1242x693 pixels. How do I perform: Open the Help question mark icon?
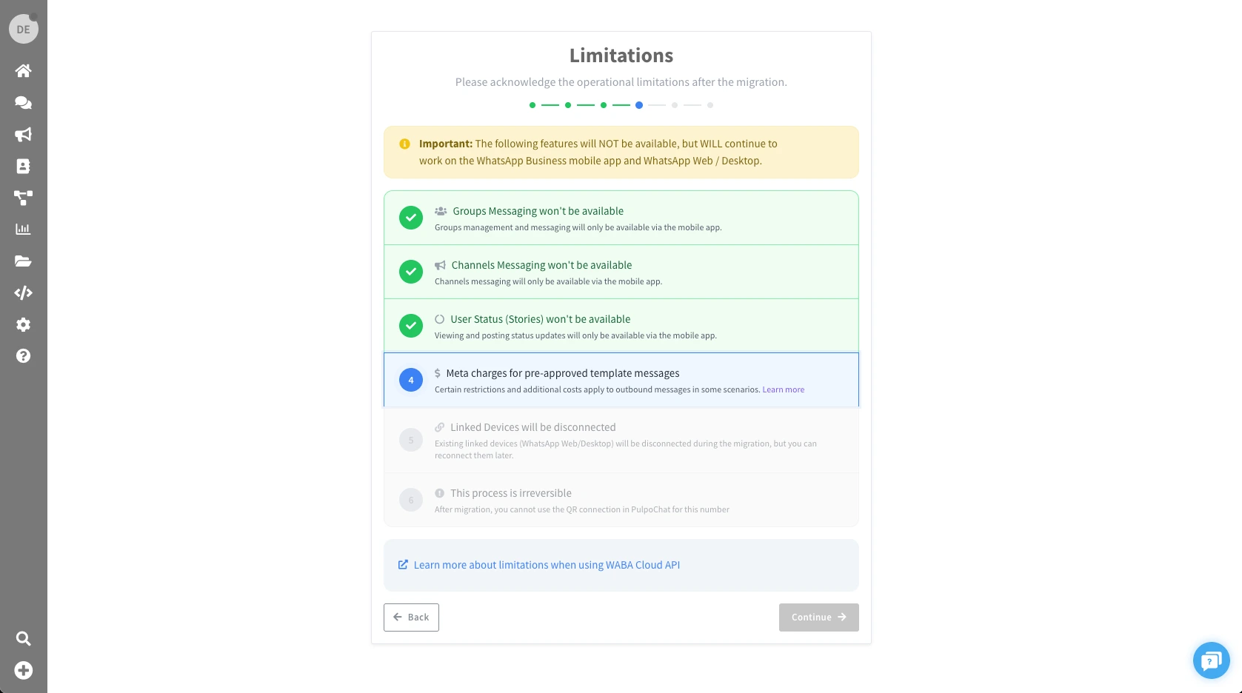(23, 356)
